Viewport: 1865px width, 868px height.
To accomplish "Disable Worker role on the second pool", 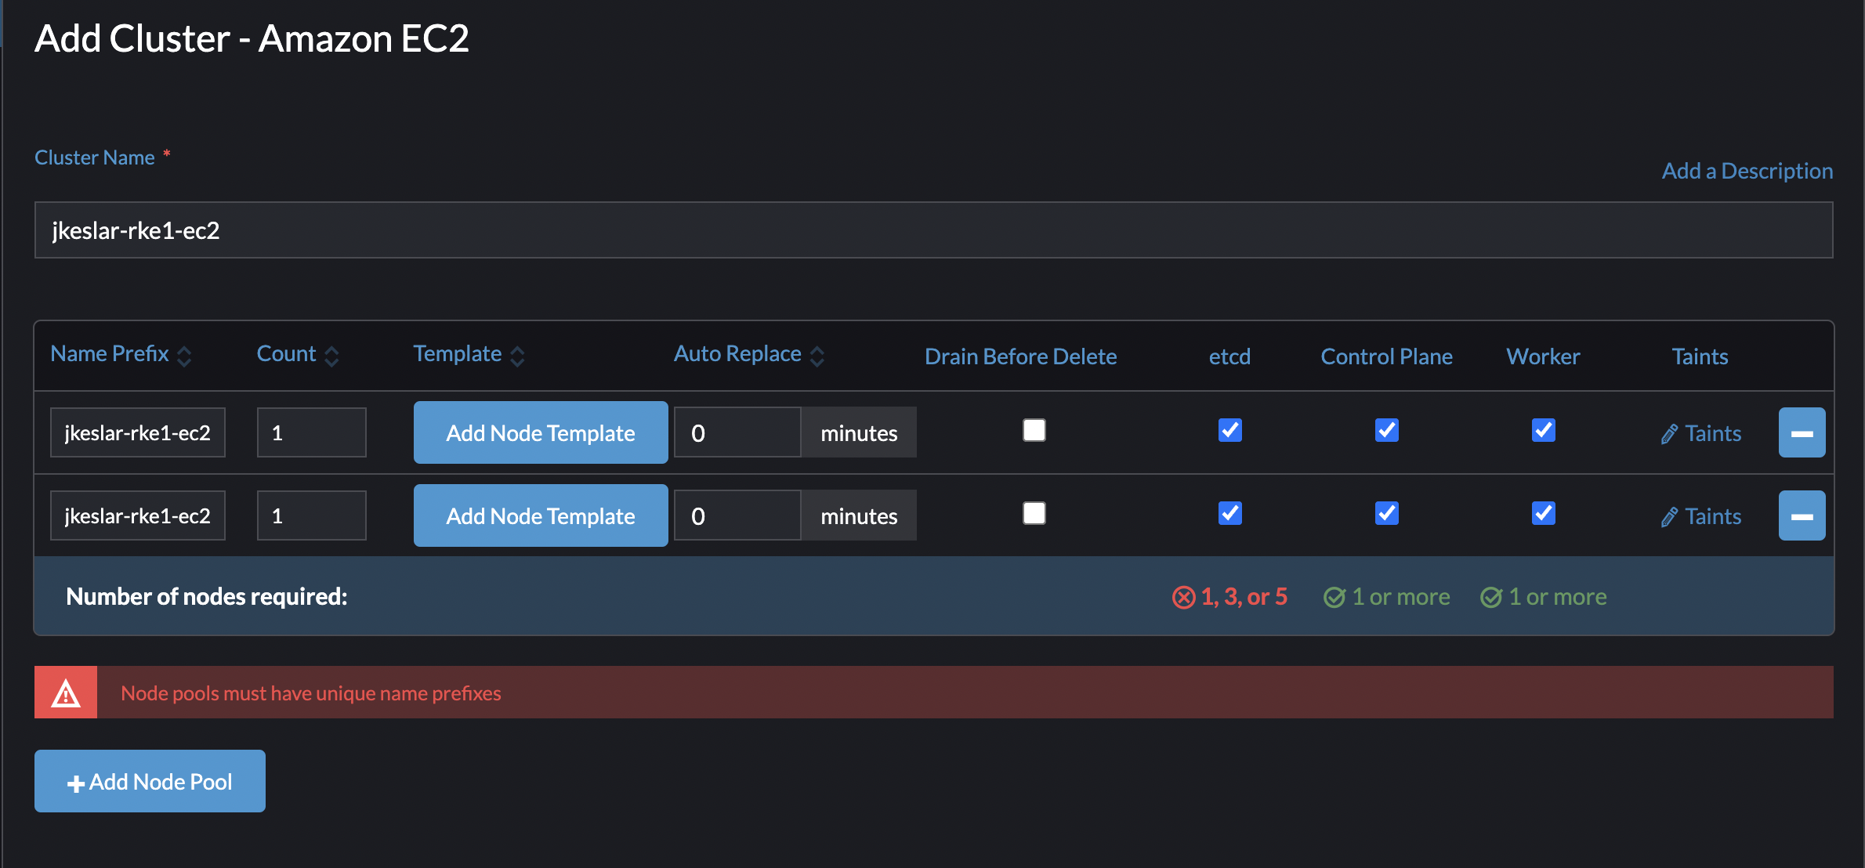I will coord(1543,513).
